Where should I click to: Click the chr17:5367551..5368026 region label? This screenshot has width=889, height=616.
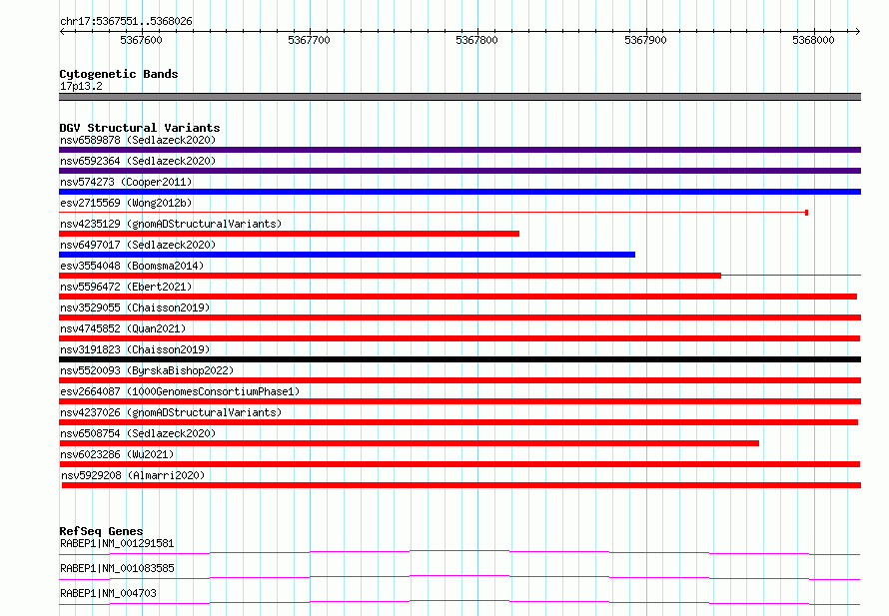point(126,21)
